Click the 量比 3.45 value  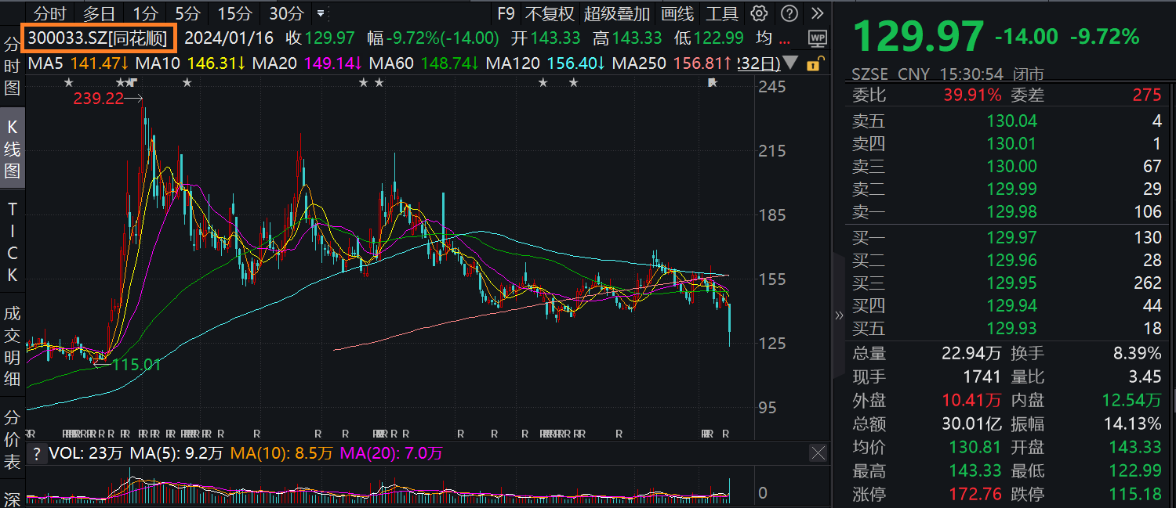[x=1145, y=376]
